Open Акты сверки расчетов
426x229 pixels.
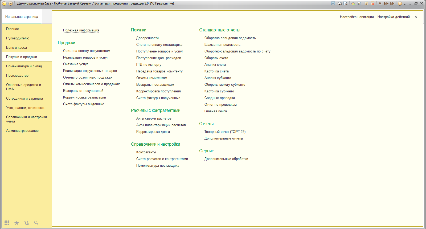pyautogui.click(x=154, y=118)
